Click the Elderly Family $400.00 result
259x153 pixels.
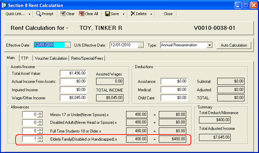point(172,139)
